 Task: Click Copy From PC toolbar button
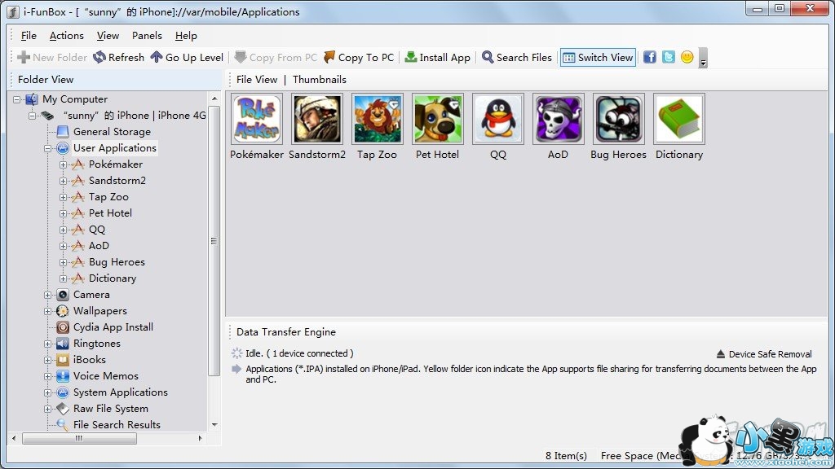(x=276, y=57)
